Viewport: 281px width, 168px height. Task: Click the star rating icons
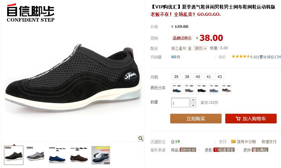click(x=241, y=57)
